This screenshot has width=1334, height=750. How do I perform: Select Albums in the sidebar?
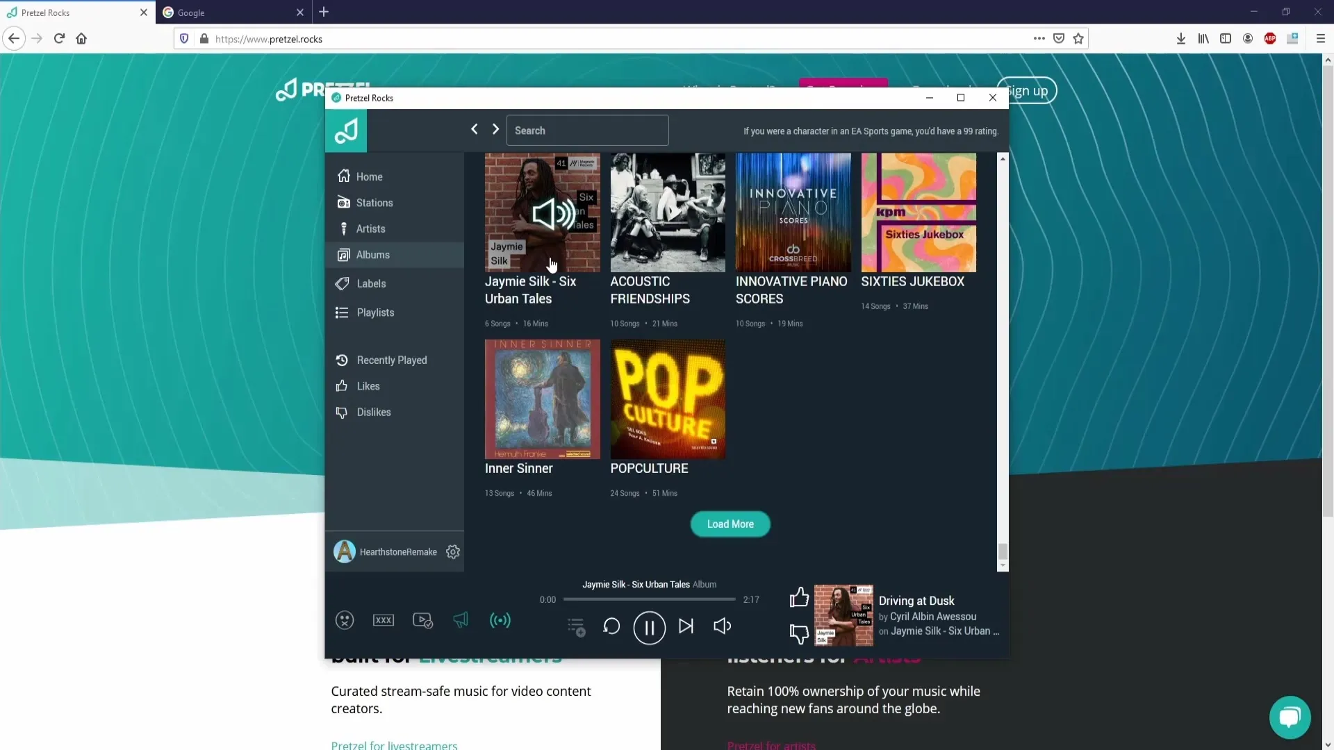click(395, 255)
